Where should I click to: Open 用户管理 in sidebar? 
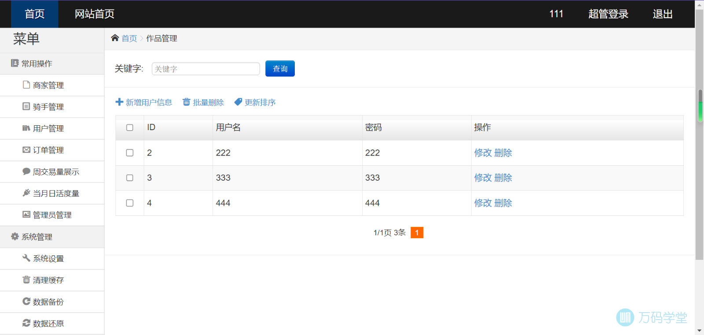pyautogui.click(x=52, y=128)
